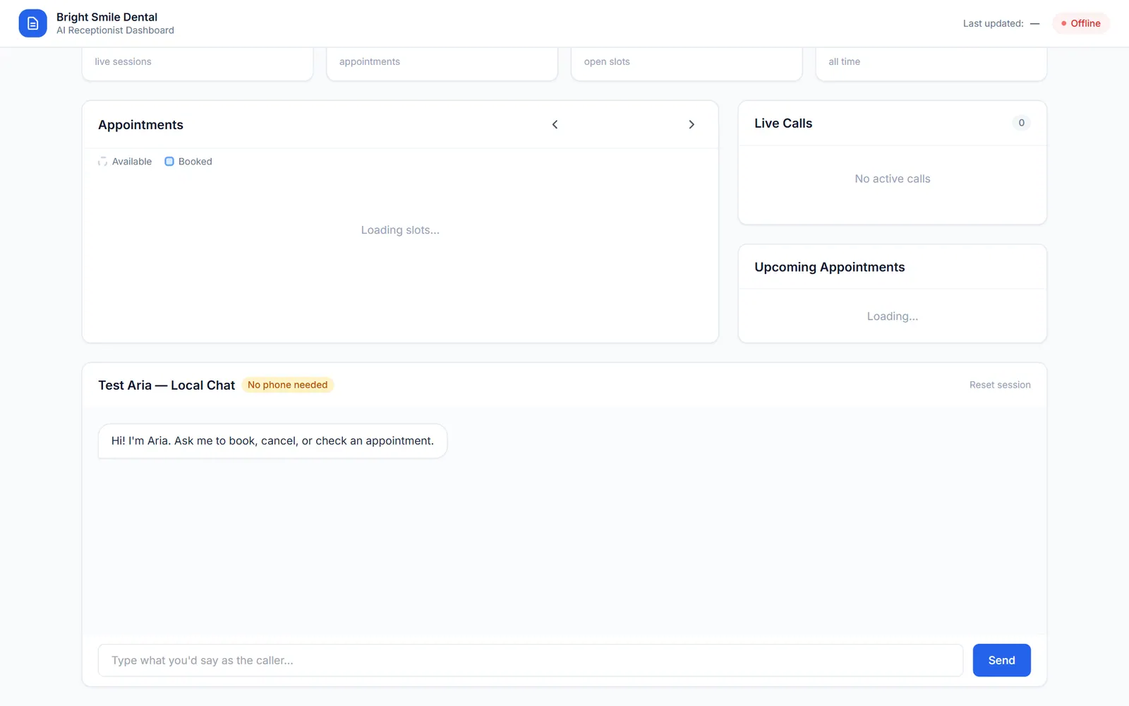Click the No phone needed badge

[287, 385]
